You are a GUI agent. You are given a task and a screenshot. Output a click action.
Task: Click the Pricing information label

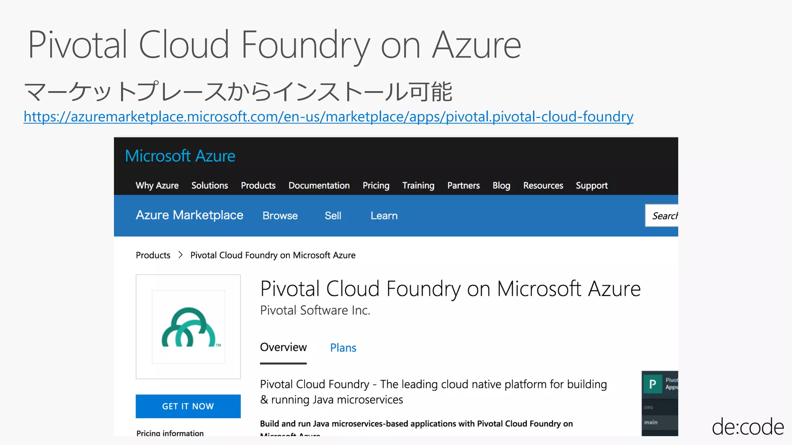click(x=170, y=433)
